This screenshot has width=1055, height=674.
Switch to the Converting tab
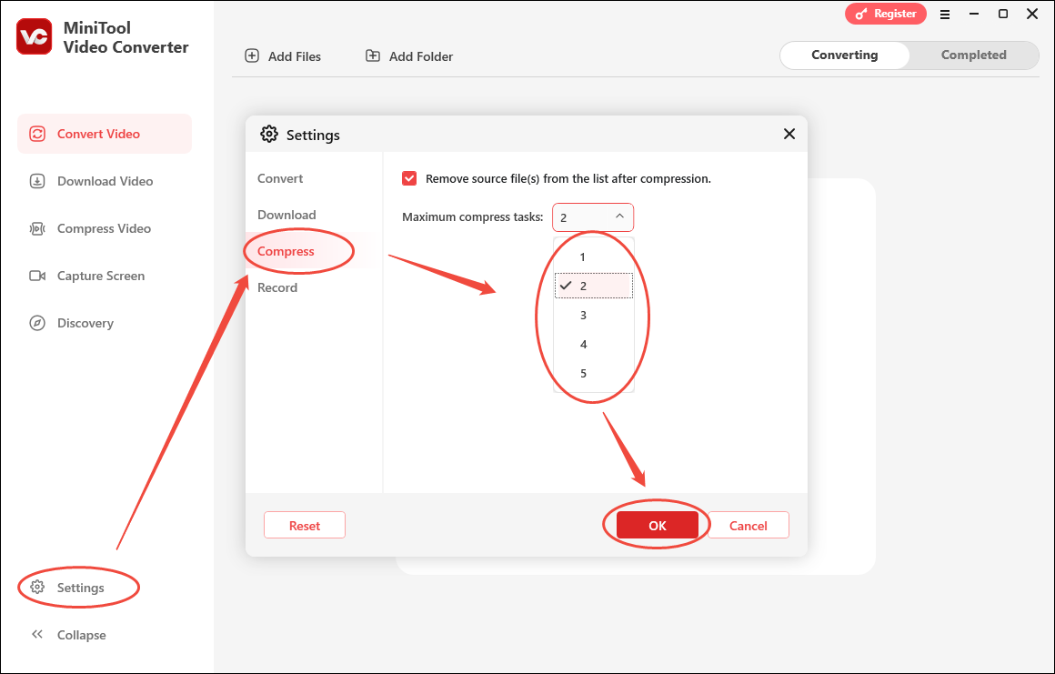click(844, 55)
